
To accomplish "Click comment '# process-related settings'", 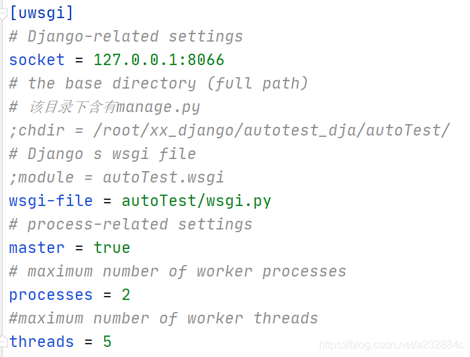I will [131, 225].
